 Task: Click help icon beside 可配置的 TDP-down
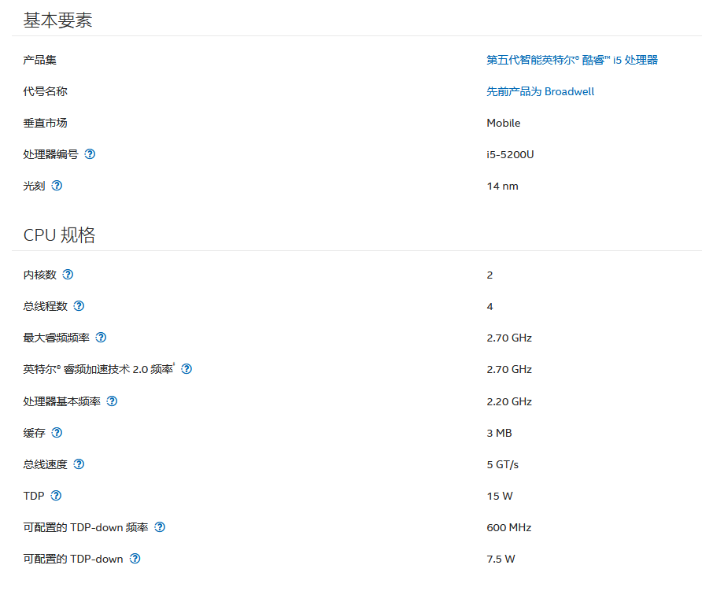tap(135, 559)
